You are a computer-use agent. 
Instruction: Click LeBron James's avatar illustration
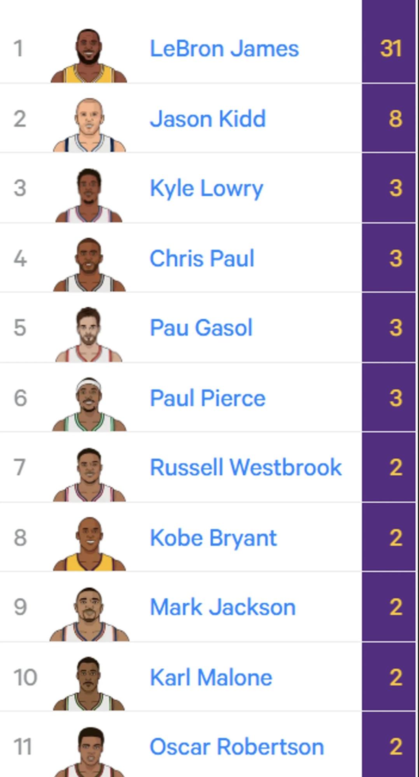point(89,55)
